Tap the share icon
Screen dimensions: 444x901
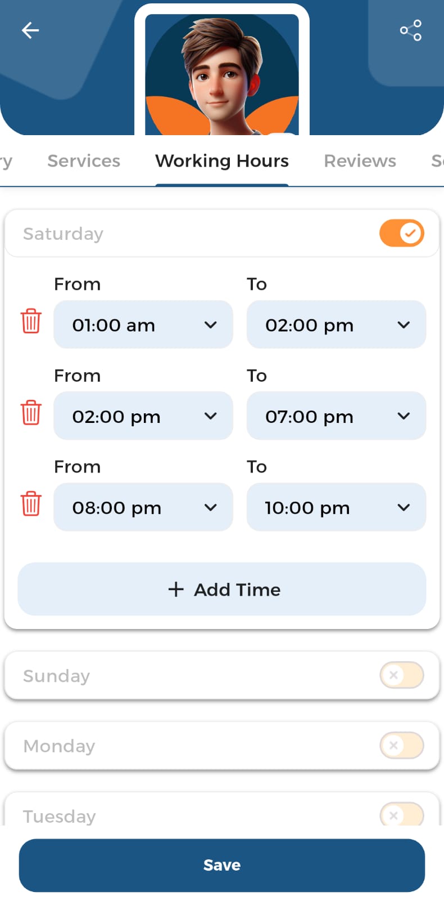pyautogui.click(x=411, y=30)
